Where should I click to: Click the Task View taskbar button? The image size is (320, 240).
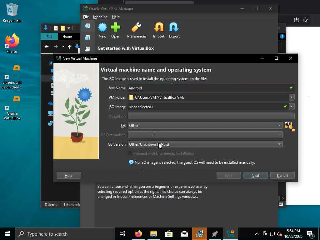(x=122, y=234)
